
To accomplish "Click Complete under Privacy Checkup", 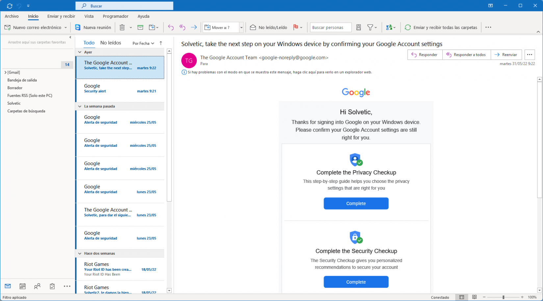I will [x=356, y=204].
